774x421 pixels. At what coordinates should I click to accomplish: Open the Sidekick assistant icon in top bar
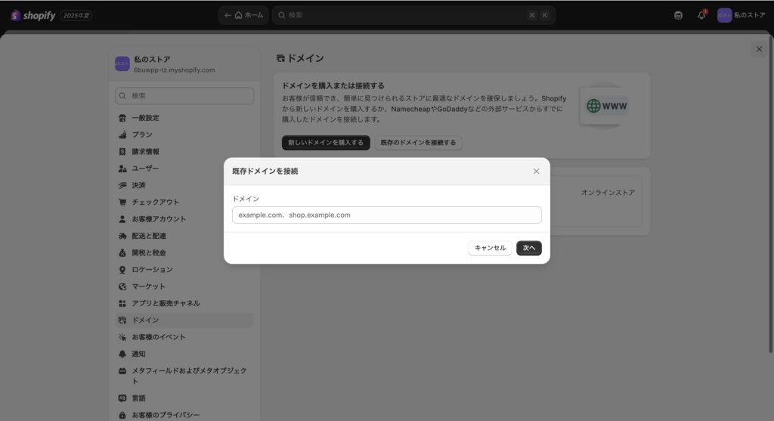pos(678,15)
